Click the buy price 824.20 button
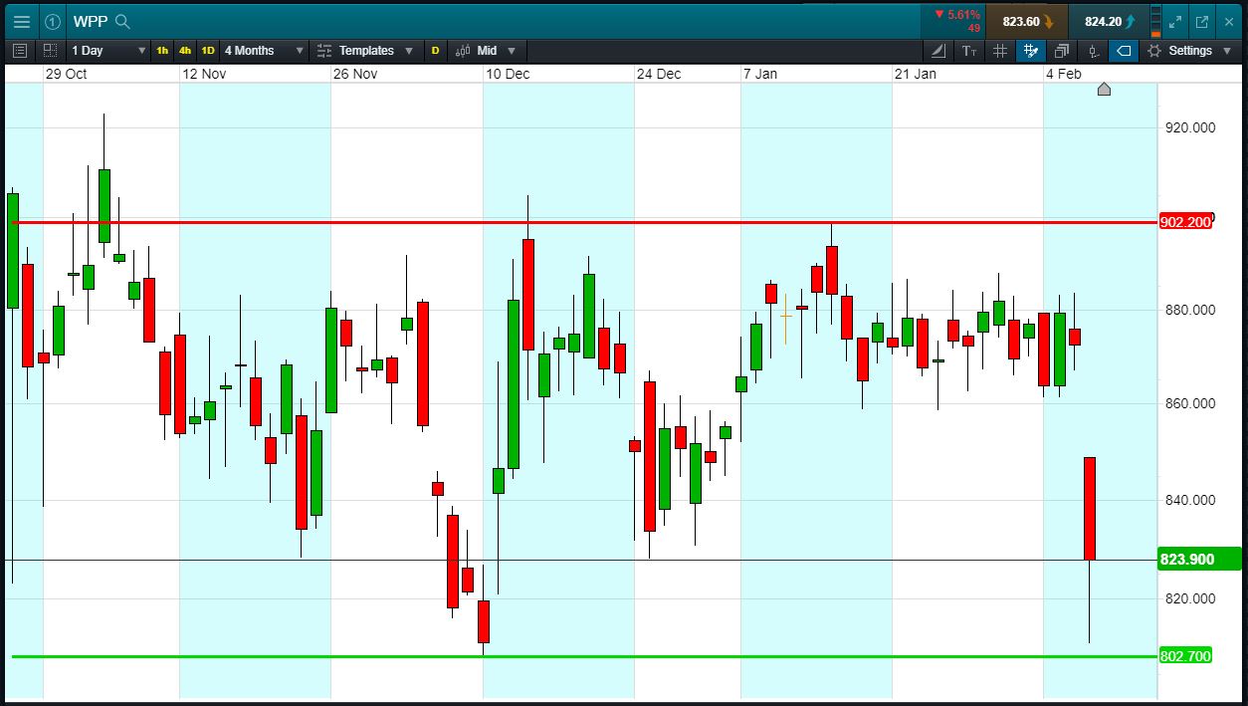 tap(1109, 21)
